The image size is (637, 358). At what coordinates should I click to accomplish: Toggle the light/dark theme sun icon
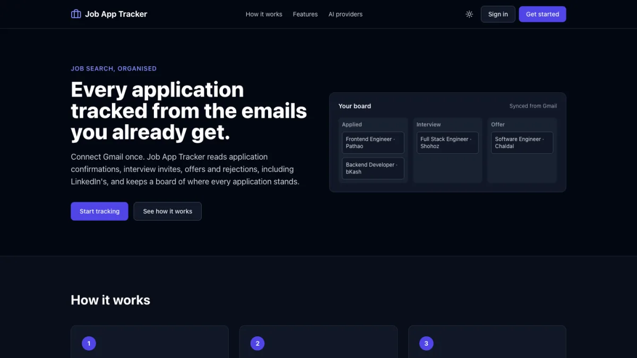pos(469,14)
